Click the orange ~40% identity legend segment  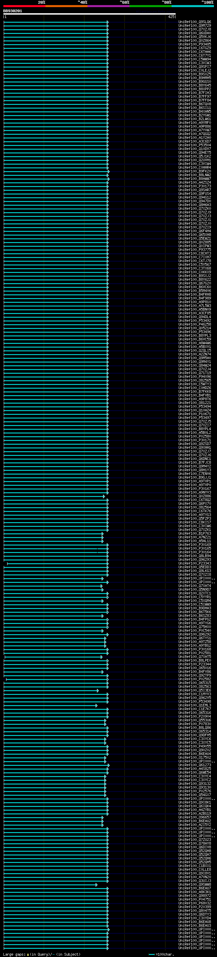(x=66, y=6)
